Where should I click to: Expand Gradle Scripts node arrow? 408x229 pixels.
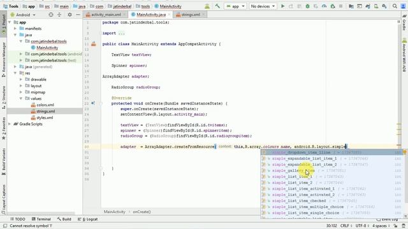(10, 124)
